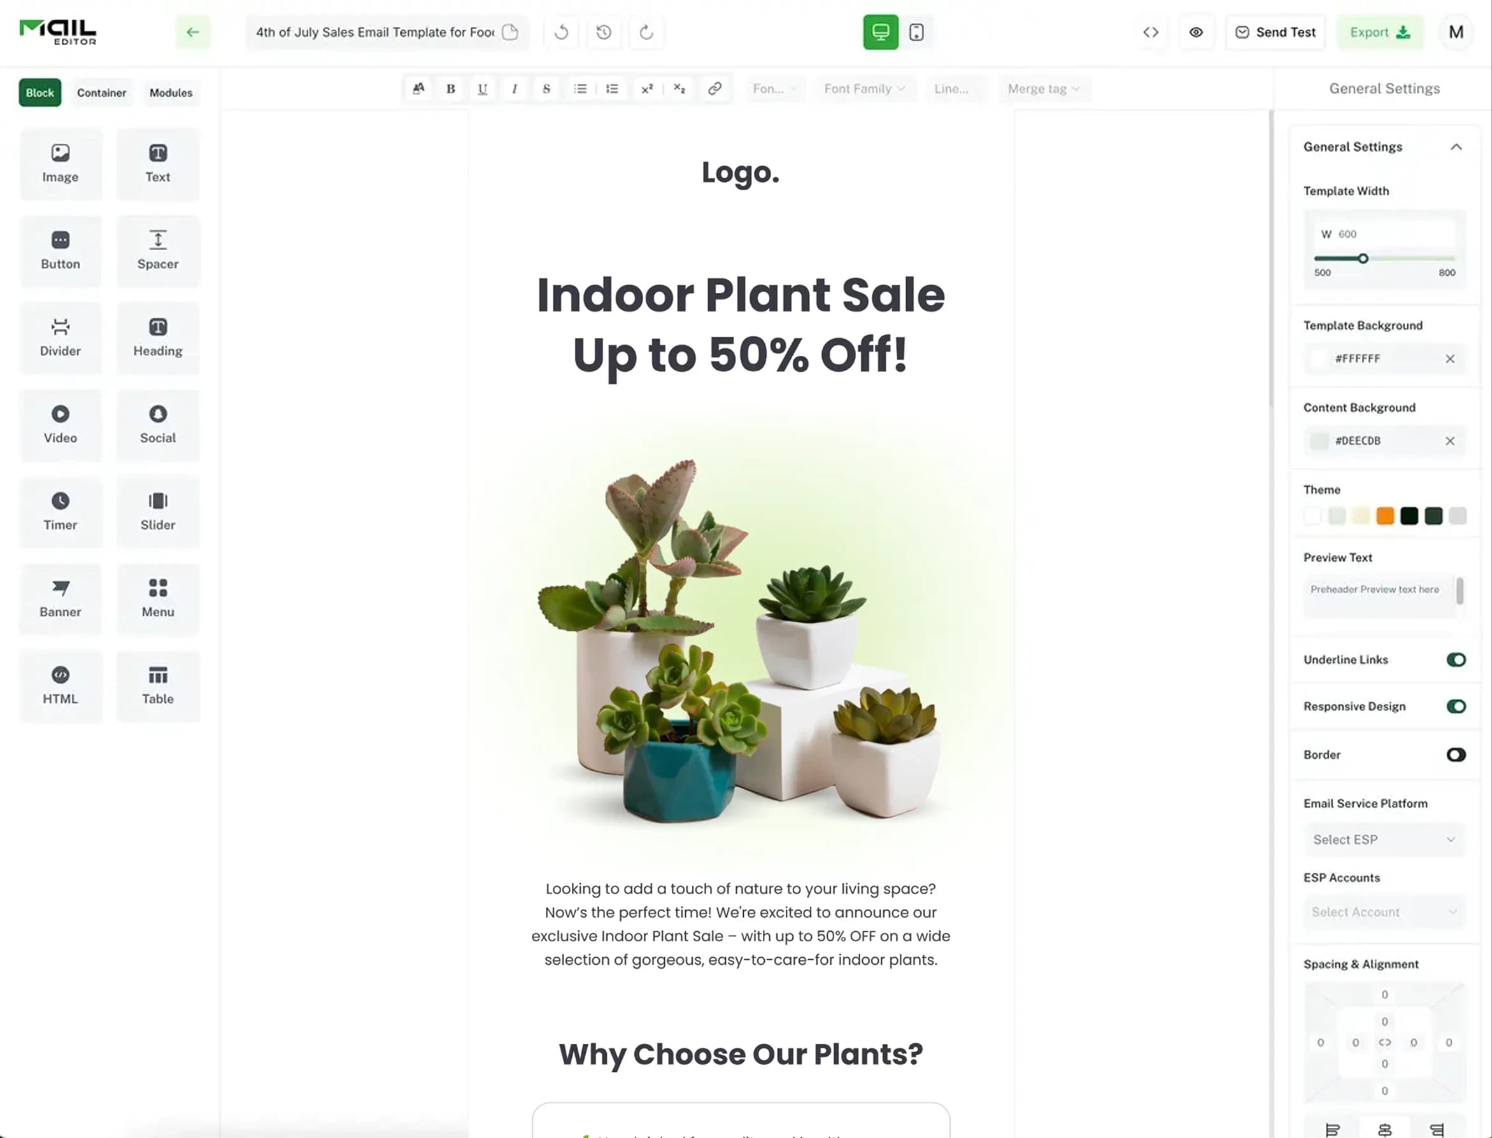Add a Spacer block
This screenshot has height=1138, width=1492.
158,251
